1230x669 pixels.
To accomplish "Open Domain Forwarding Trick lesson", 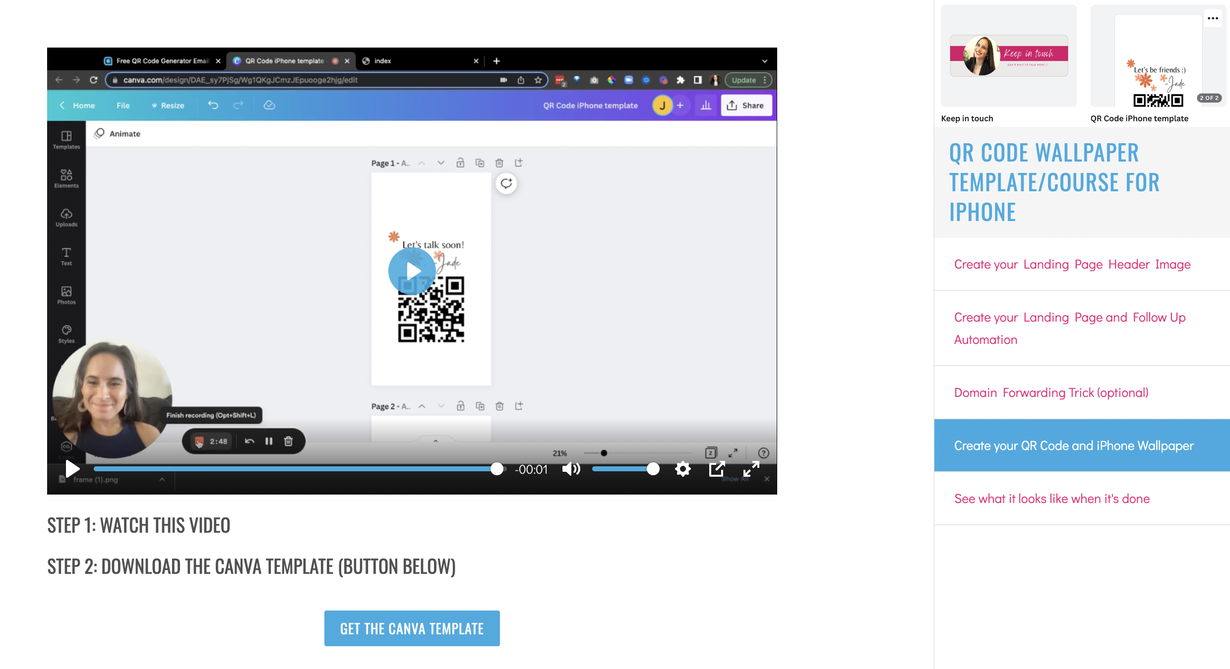I will [x=1051, y=393].
